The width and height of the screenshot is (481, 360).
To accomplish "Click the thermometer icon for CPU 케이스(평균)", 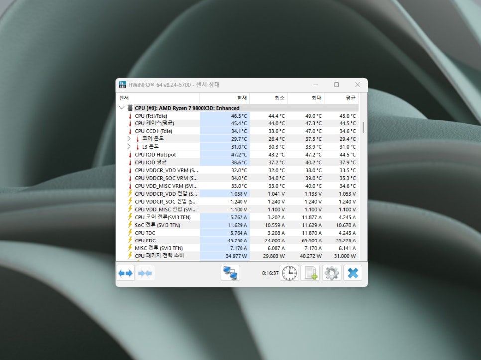I will pyautogui.click(x=130, y=123).
